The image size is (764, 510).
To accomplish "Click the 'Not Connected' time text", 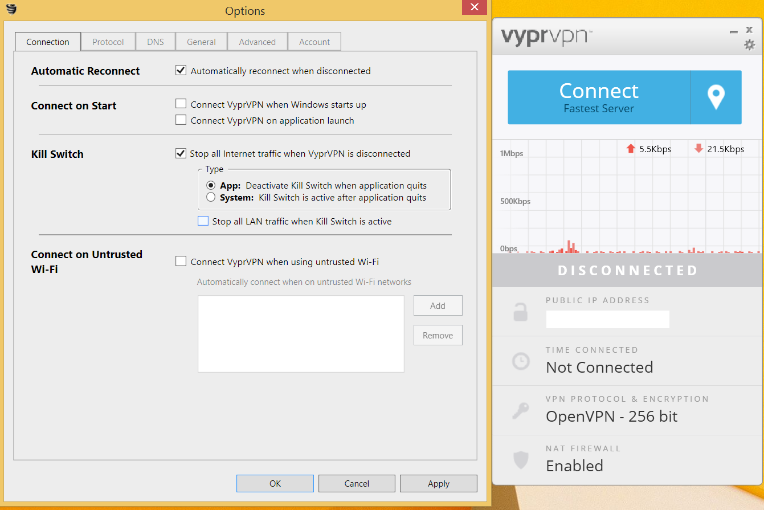I will pos(599,367).
